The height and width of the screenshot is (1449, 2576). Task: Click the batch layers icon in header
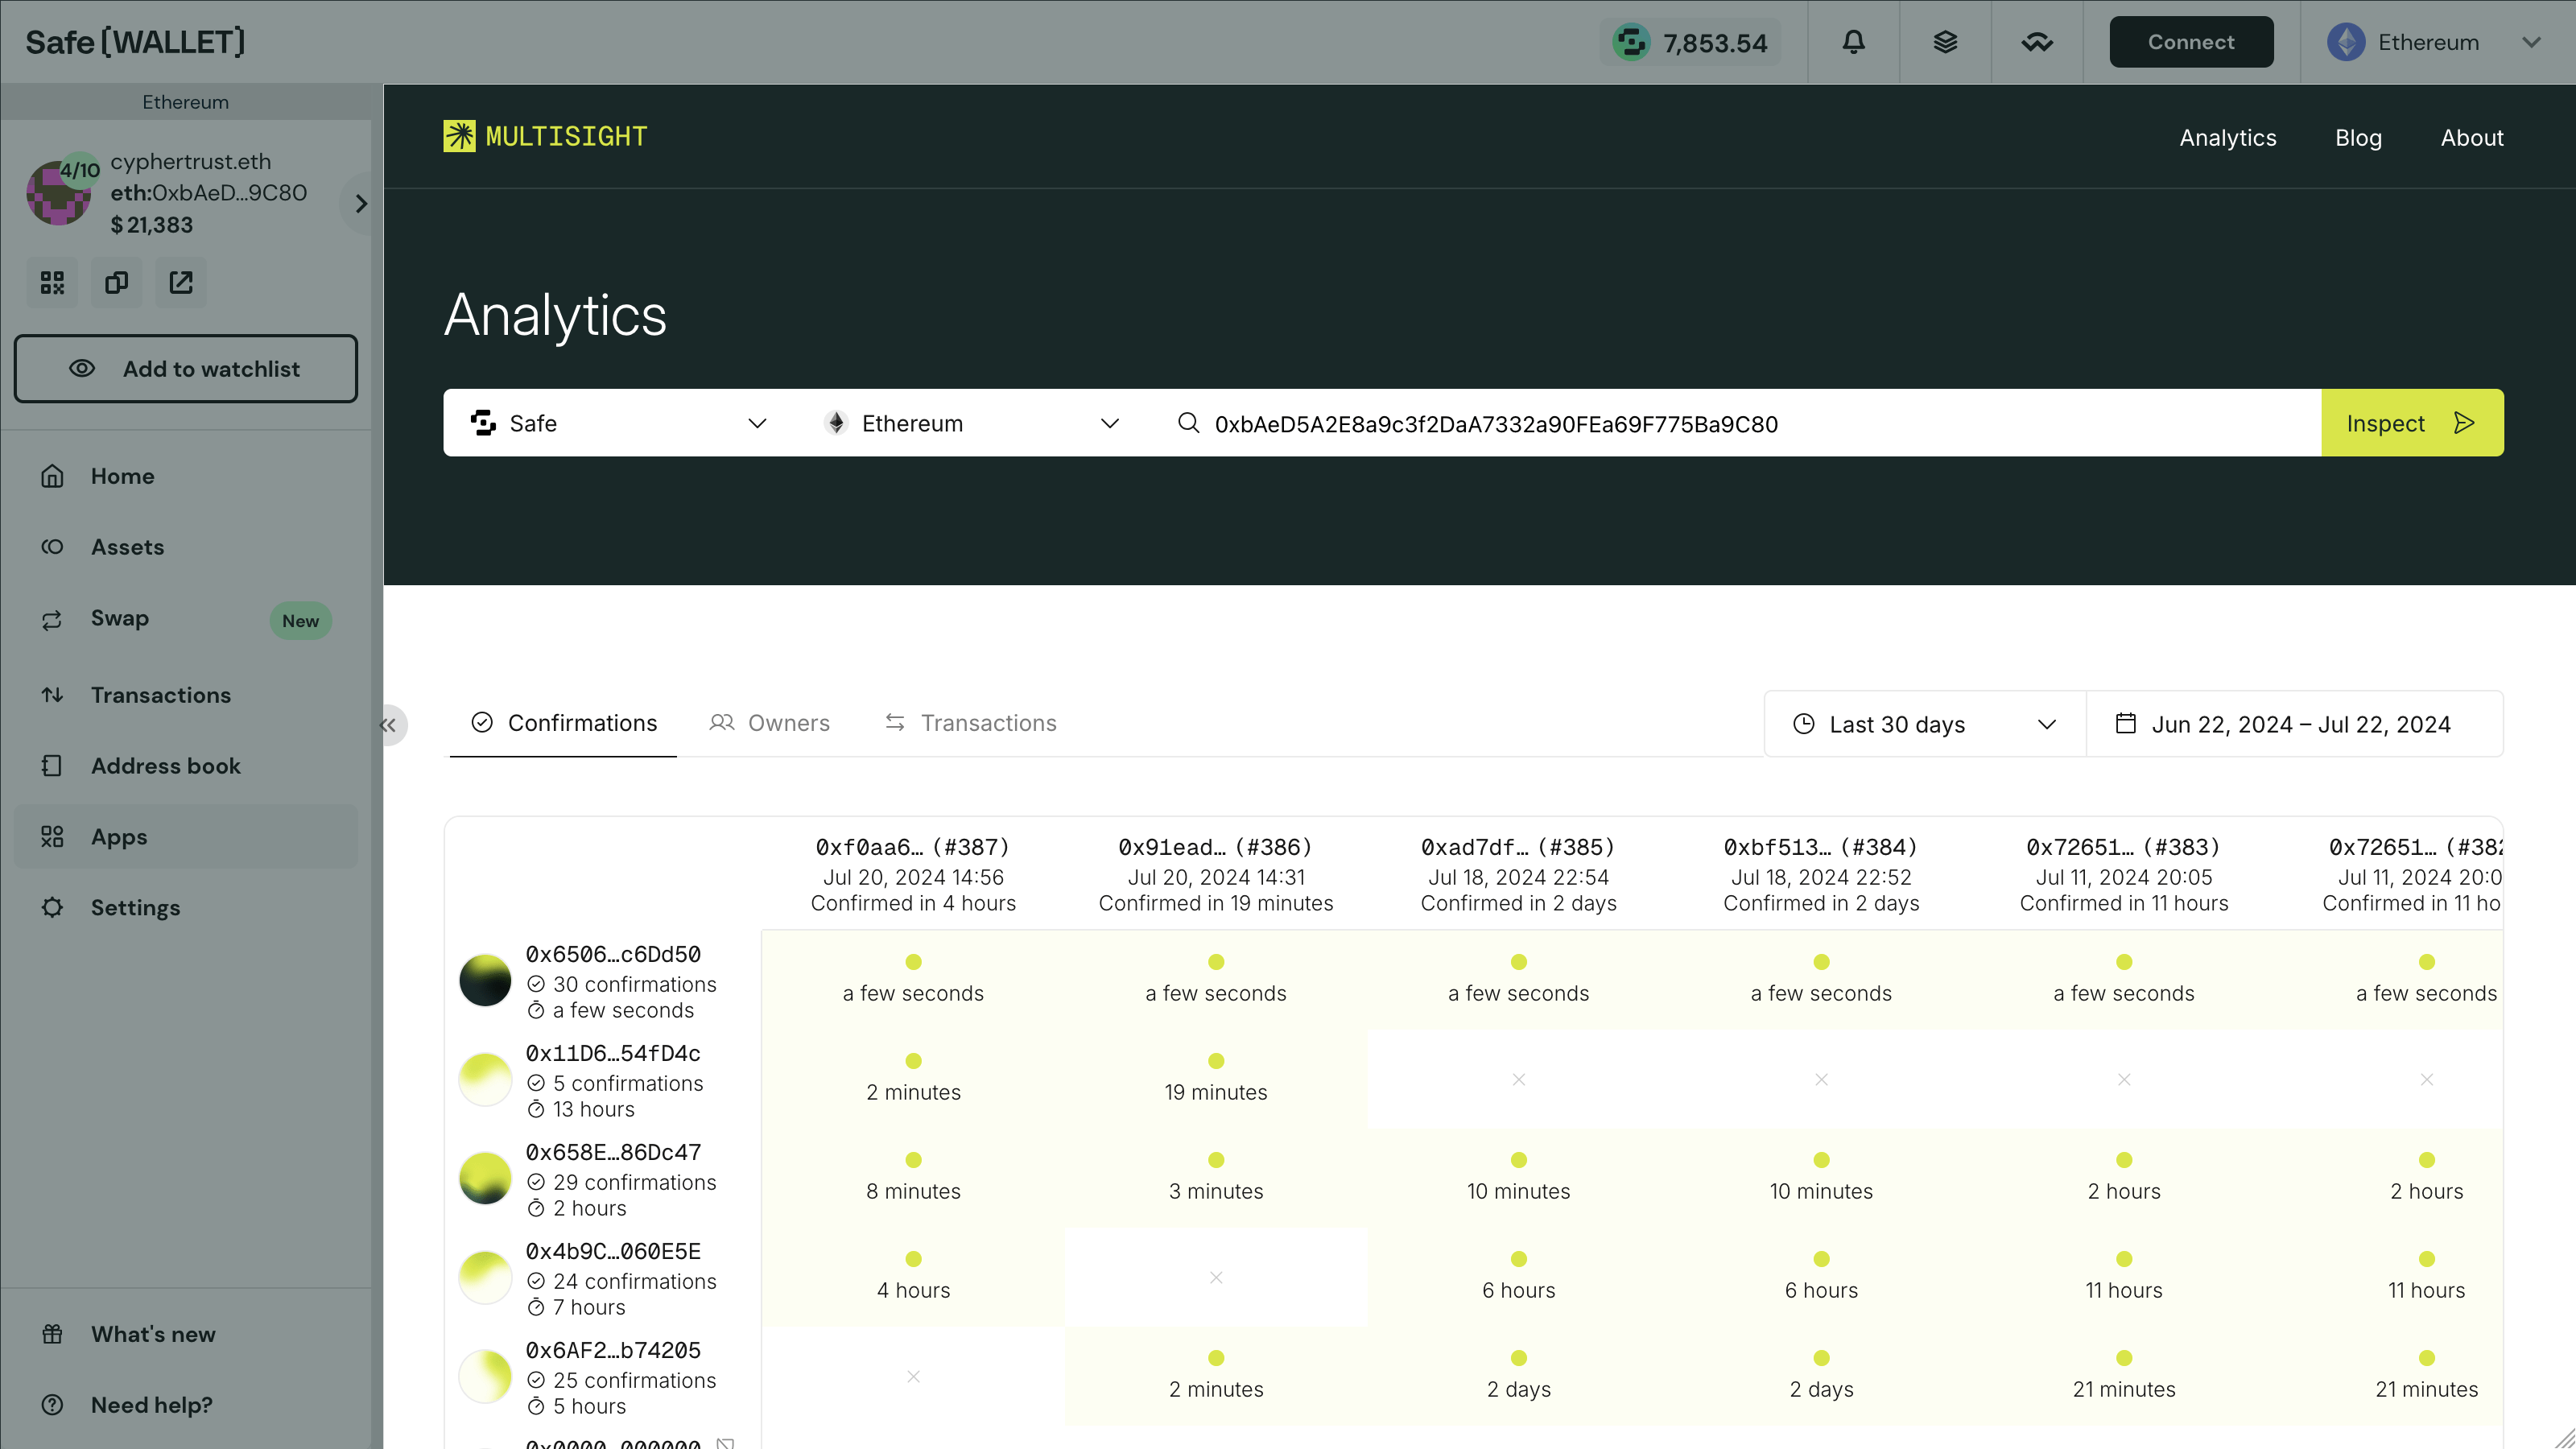coord(1945,42)
